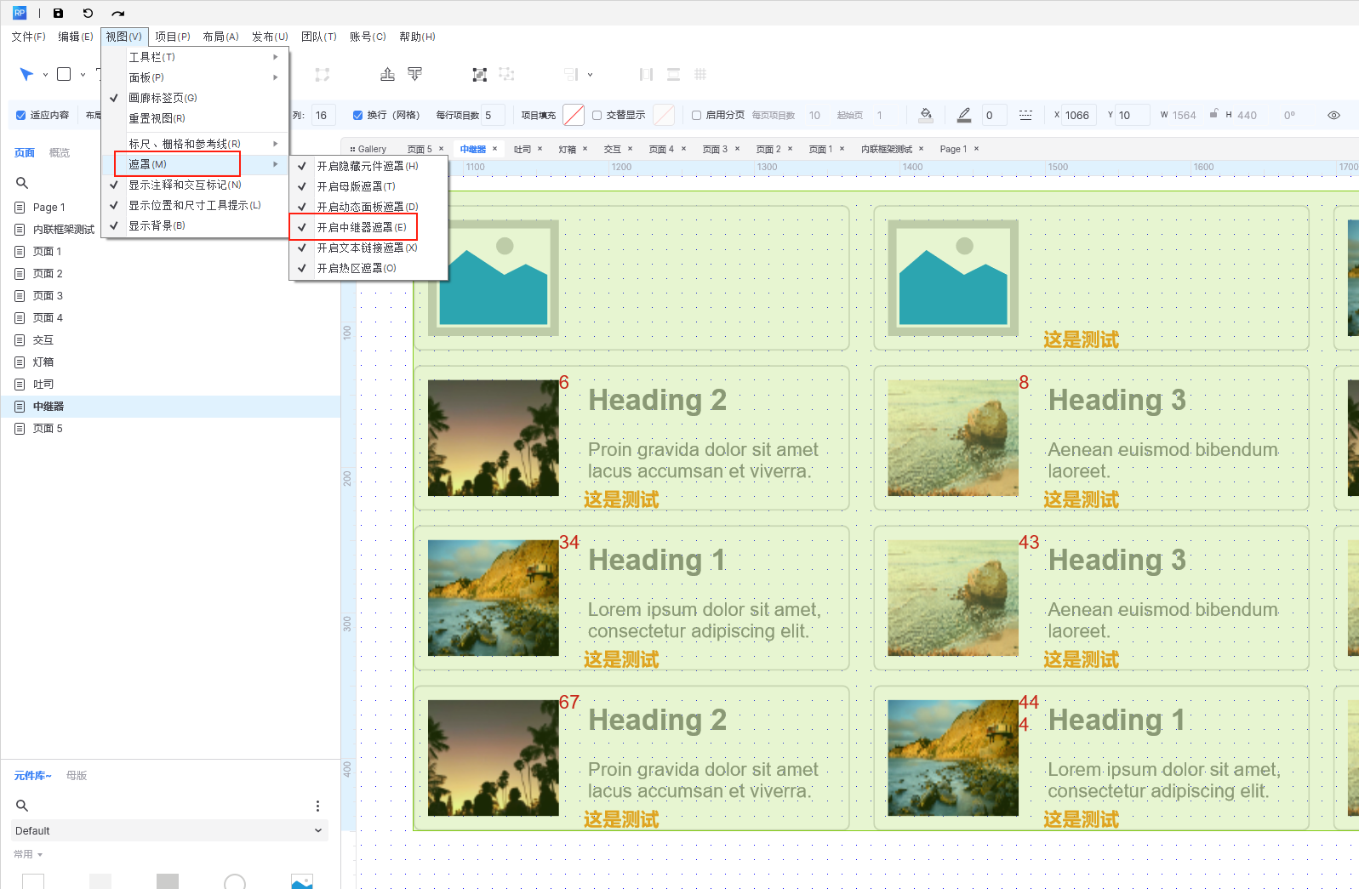Expand the 面板 submenu
Image resolution: width=1359 pixels, height=889 pixels.
pyautogui.click(x=195, y=77)
